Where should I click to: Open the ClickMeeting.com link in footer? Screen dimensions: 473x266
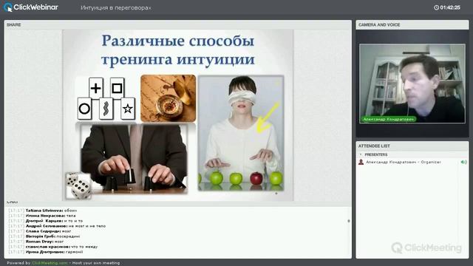tap(50, 263)
